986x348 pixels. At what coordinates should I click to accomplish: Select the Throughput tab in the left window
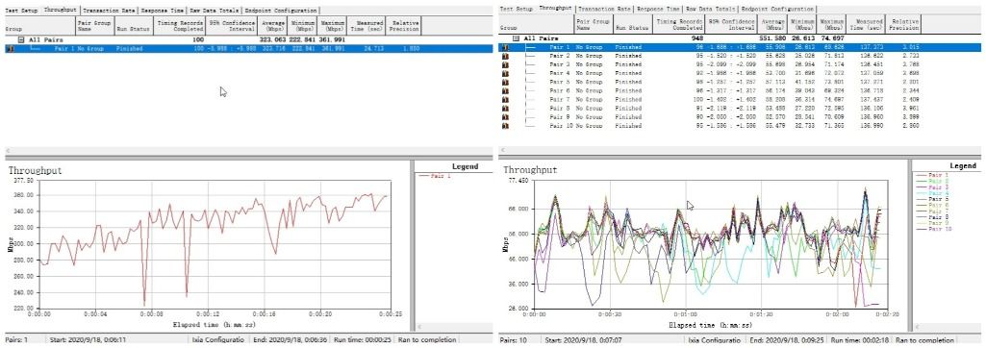[x=61, y=10]
